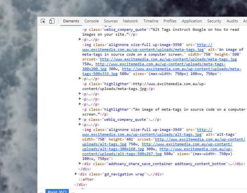Open the Timeline tab
This screenshot has width=247, height=193.
click(151, 21)
